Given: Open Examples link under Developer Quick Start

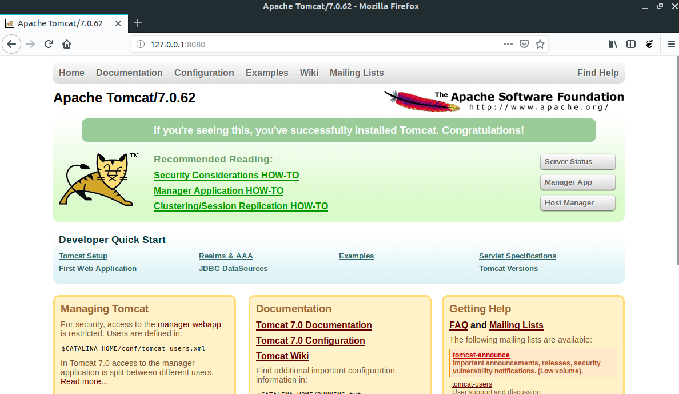Looking at the screenshot, I should [x=357, y=256].
